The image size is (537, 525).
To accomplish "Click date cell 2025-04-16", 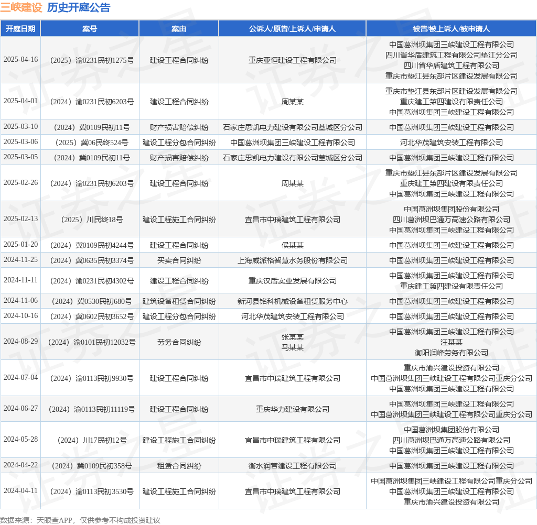I will coord(20,60).
